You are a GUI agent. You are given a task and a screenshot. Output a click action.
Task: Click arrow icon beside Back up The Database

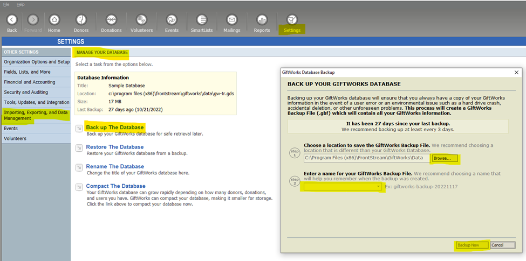coord(79,129)
